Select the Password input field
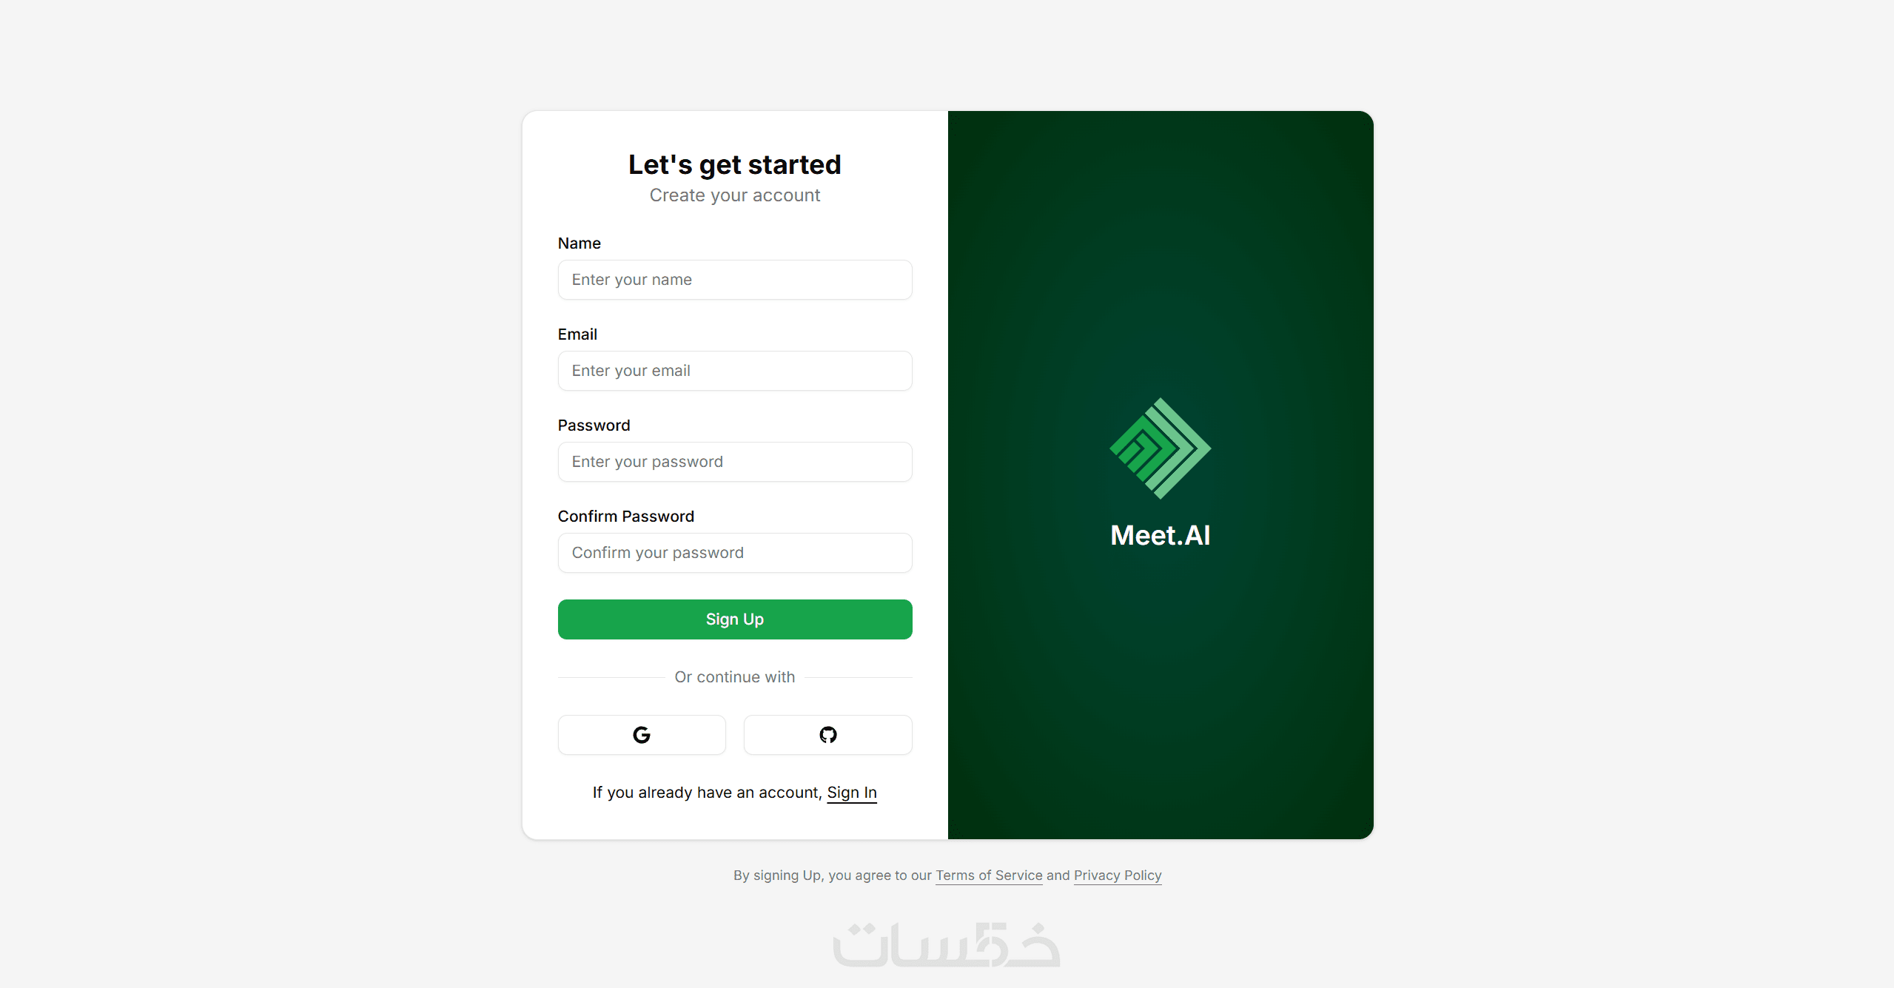The image size is (1894, 988). (735, 462)
